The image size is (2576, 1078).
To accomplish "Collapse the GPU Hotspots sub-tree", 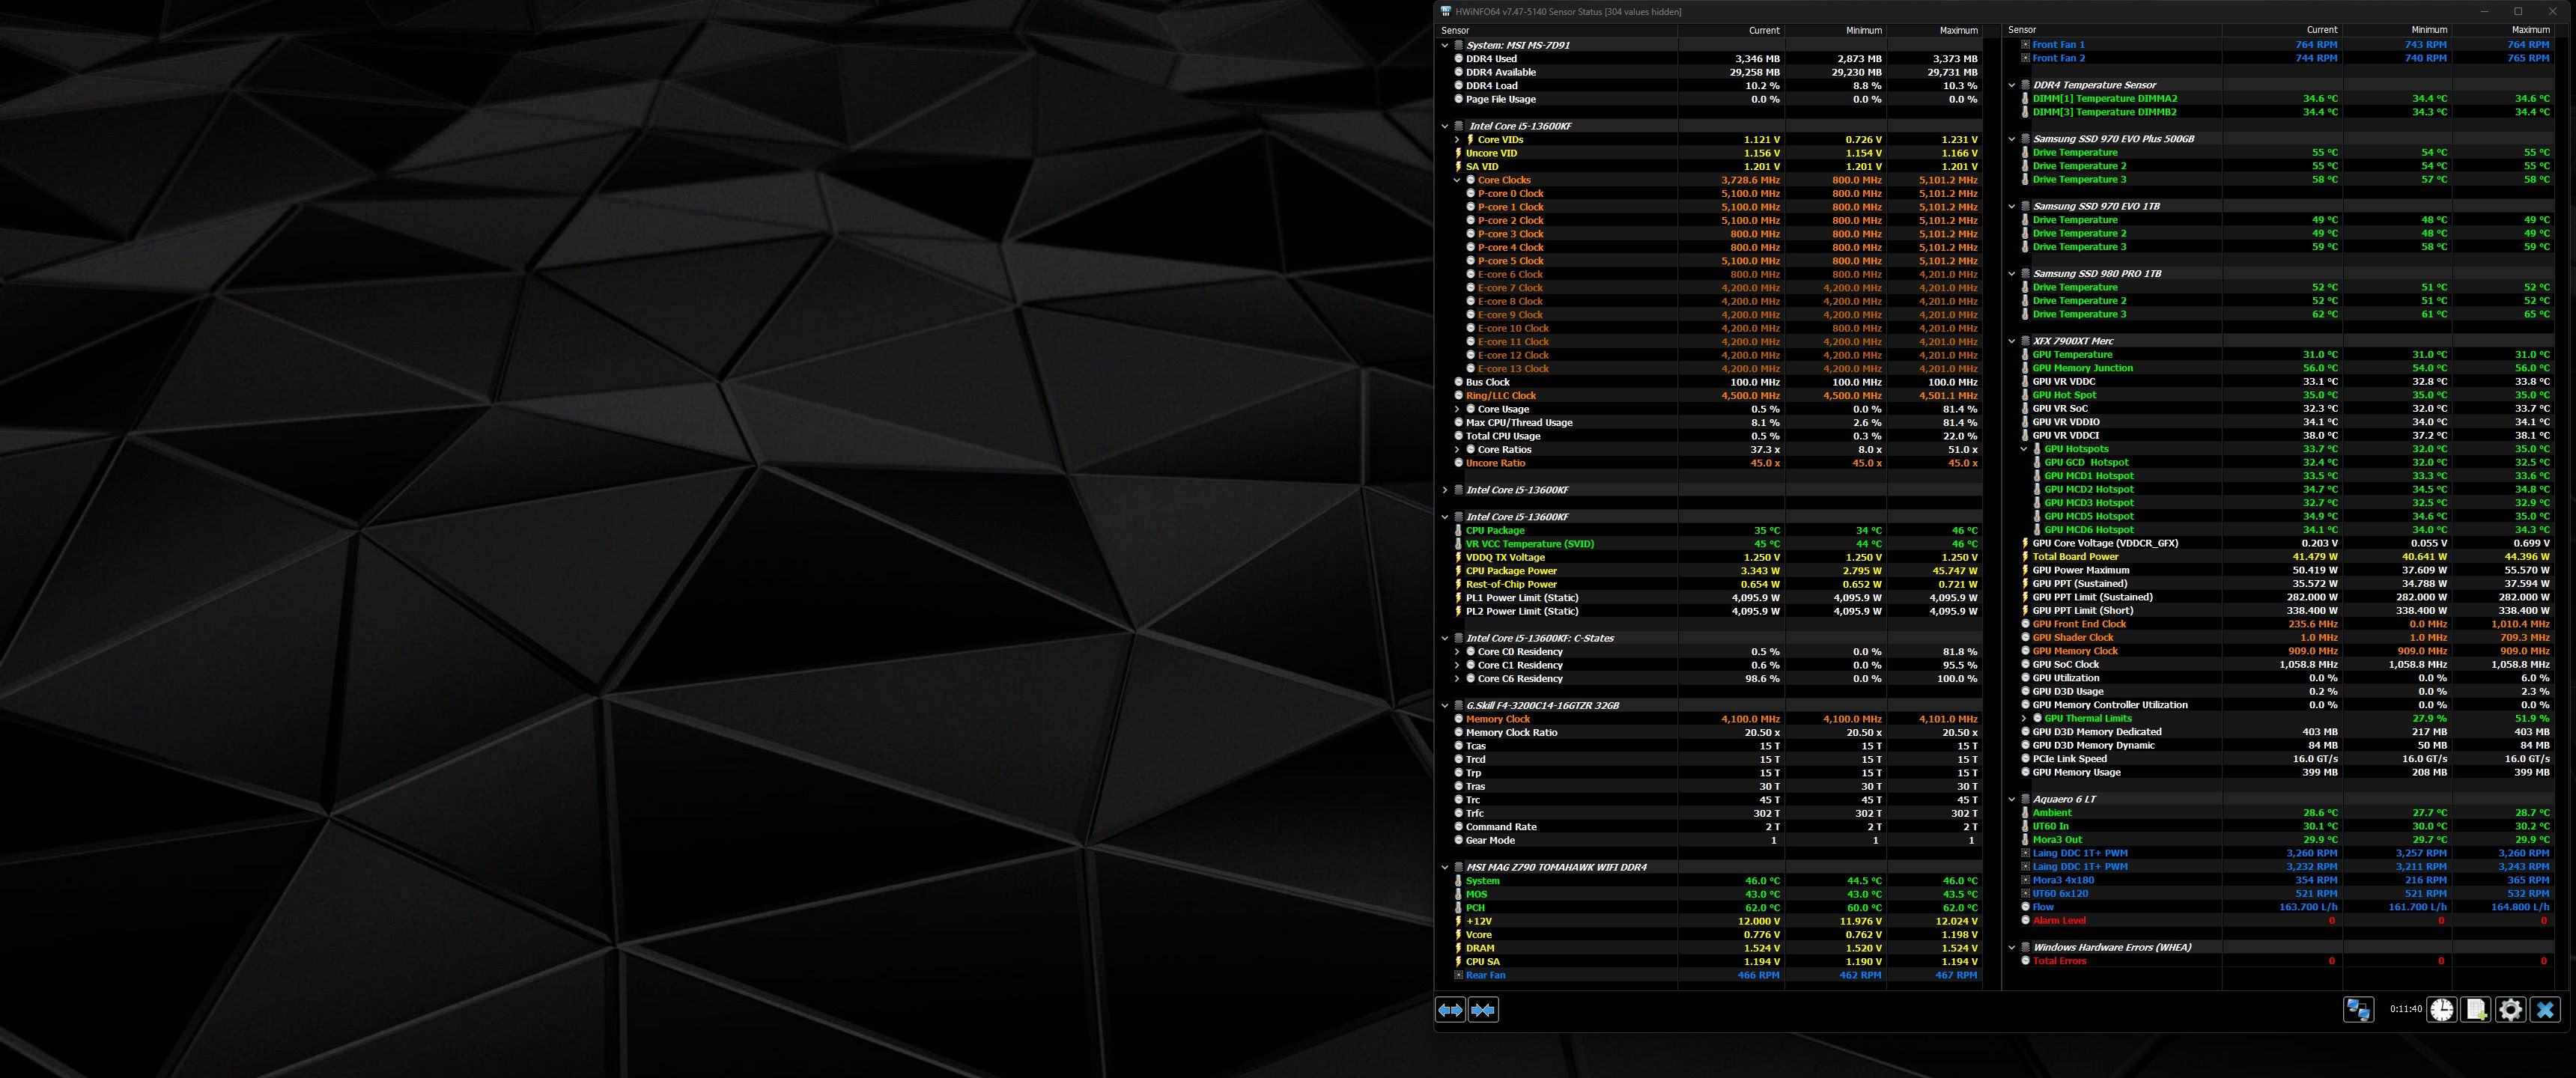I will pyautogui.click(x=2024, y=449).
